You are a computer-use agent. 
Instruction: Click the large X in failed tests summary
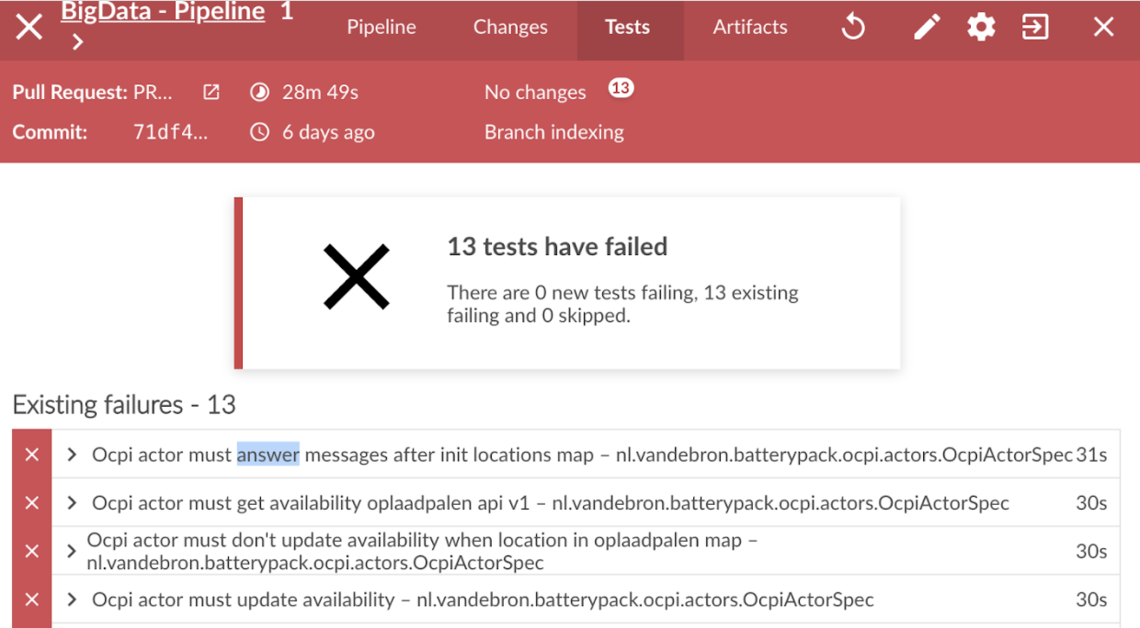pyautogui.click(x=357, y=276)
